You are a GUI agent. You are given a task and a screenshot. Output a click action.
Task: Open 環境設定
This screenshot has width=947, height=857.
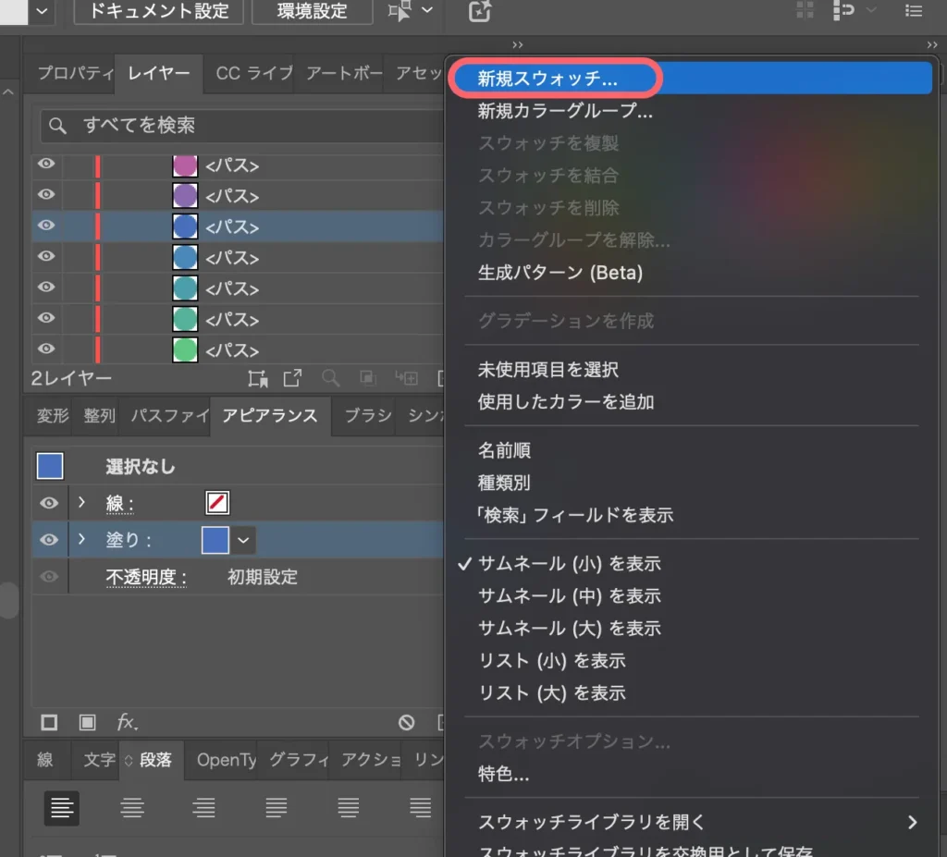[x=312, y=12]
